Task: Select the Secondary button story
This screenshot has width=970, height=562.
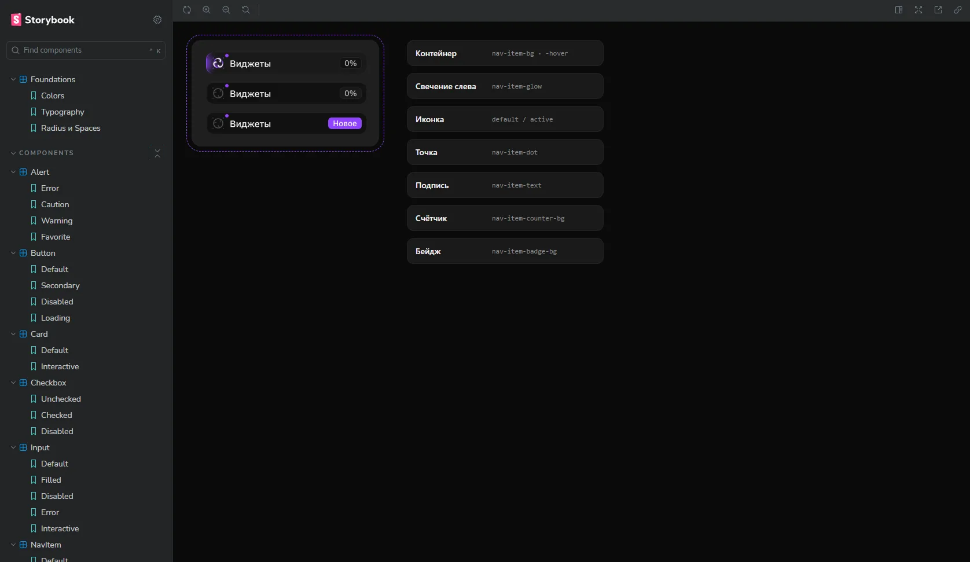Action: tap(60, 285)
